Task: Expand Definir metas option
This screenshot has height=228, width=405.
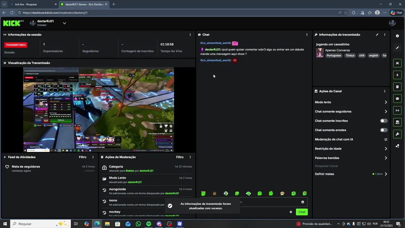Action: tap(386, 174)
